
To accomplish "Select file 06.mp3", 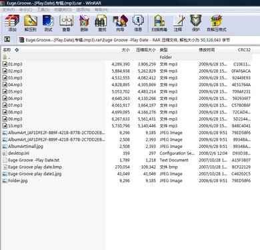I will click(x=15, y=99).
